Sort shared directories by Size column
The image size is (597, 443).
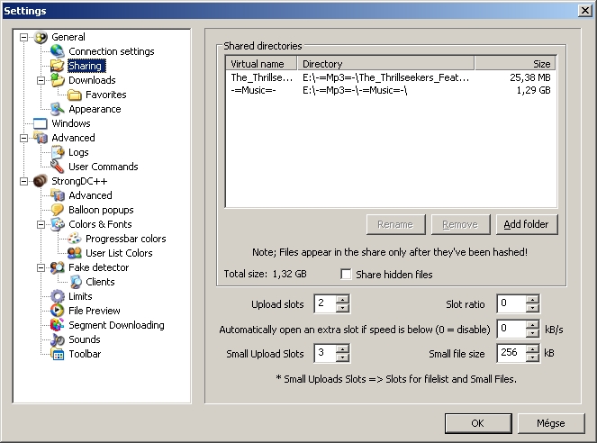(x=515, y=64)
